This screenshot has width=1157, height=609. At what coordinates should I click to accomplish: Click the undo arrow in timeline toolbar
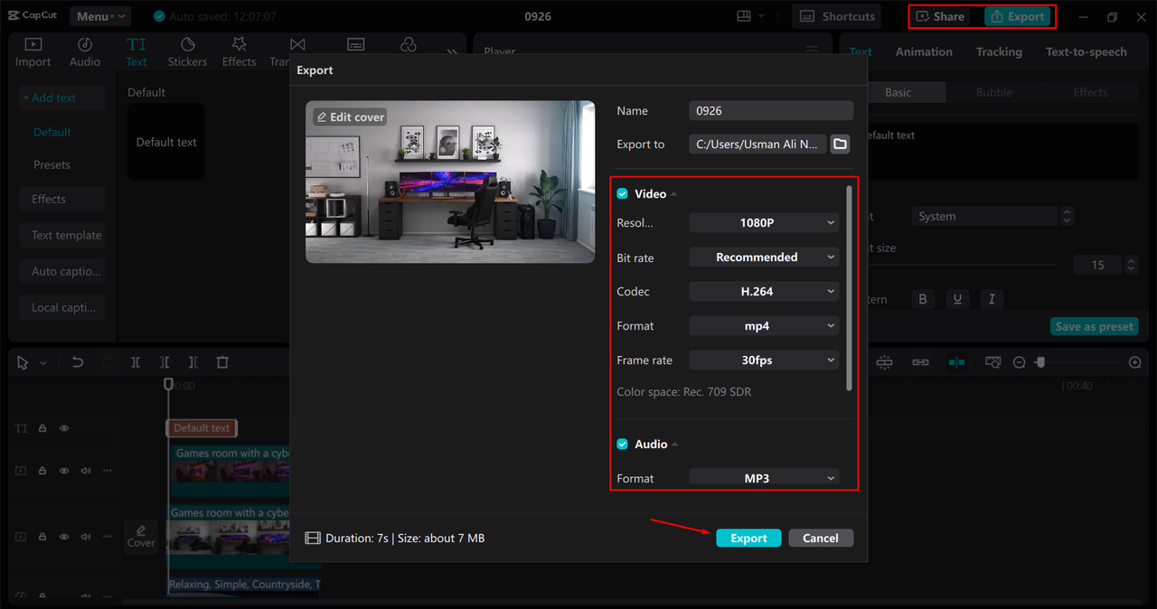tap(78, 362)
